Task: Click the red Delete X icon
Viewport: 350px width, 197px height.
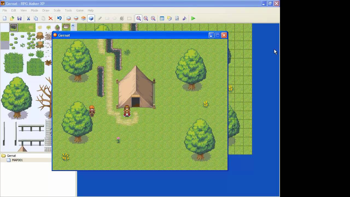Action: tap(51, 18)
